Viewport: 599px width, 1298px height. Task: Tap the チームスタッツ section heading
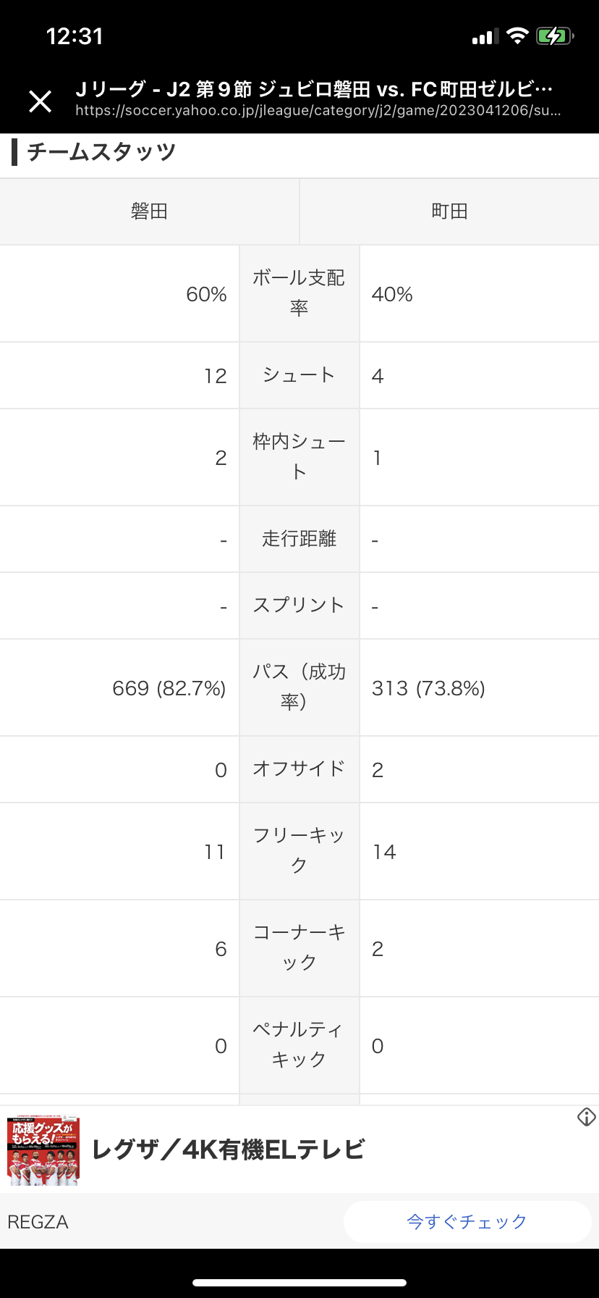pos(101,152)
